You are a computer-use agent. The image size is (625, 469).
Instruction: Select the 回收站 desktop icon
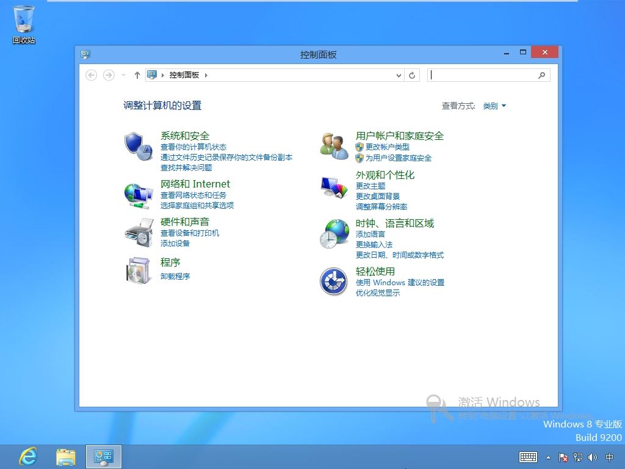24,24
